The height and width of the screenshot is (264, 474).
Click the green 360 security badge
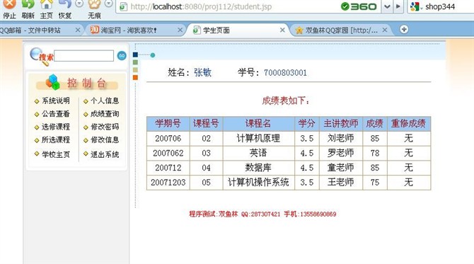pyautogui.click(x=359, y=6)
